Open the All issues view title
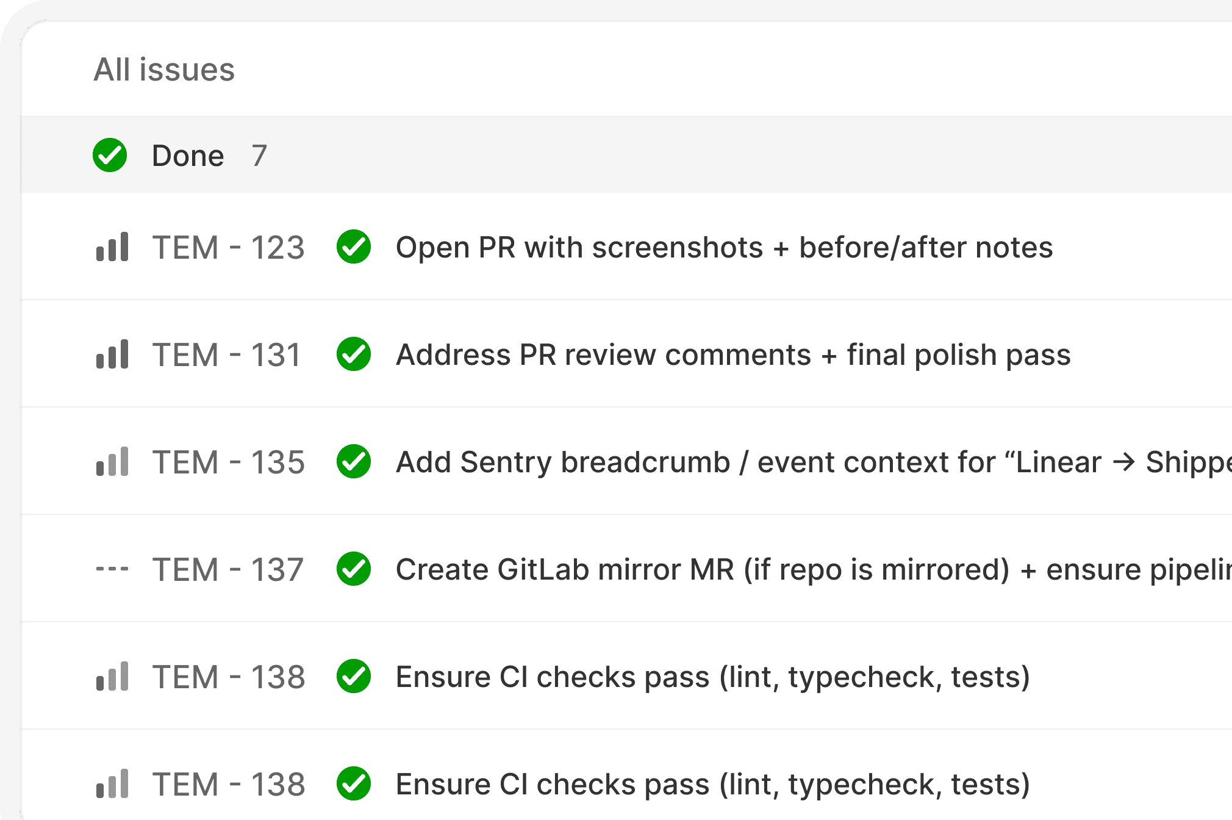 coord(164,70)
